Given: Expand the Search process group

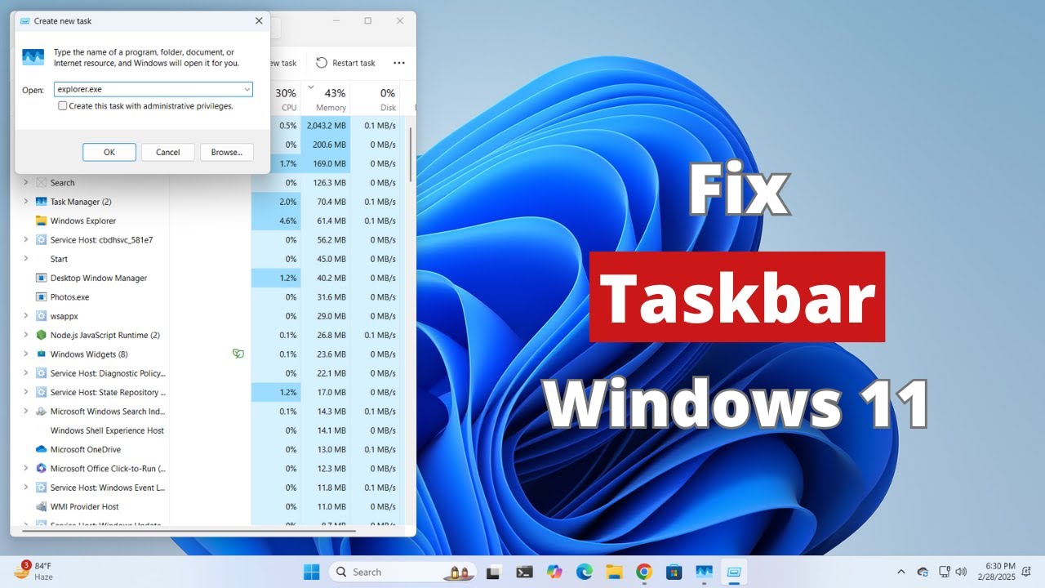Looking at the screenshot, I should pos(25,182).
